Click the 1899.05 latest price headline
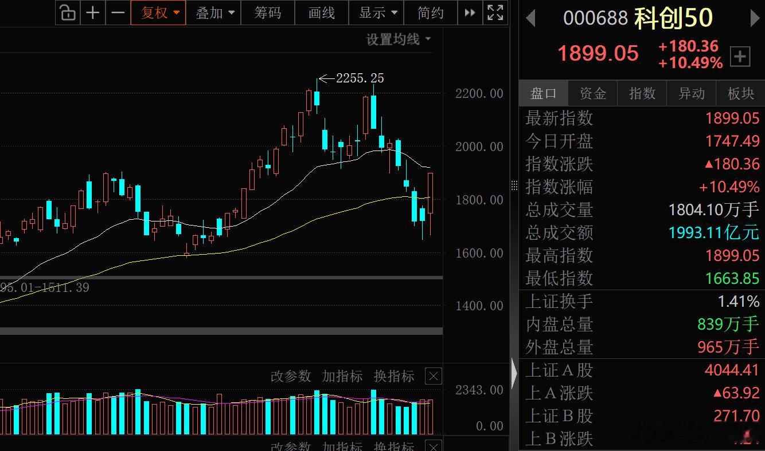 click(598, 53)
